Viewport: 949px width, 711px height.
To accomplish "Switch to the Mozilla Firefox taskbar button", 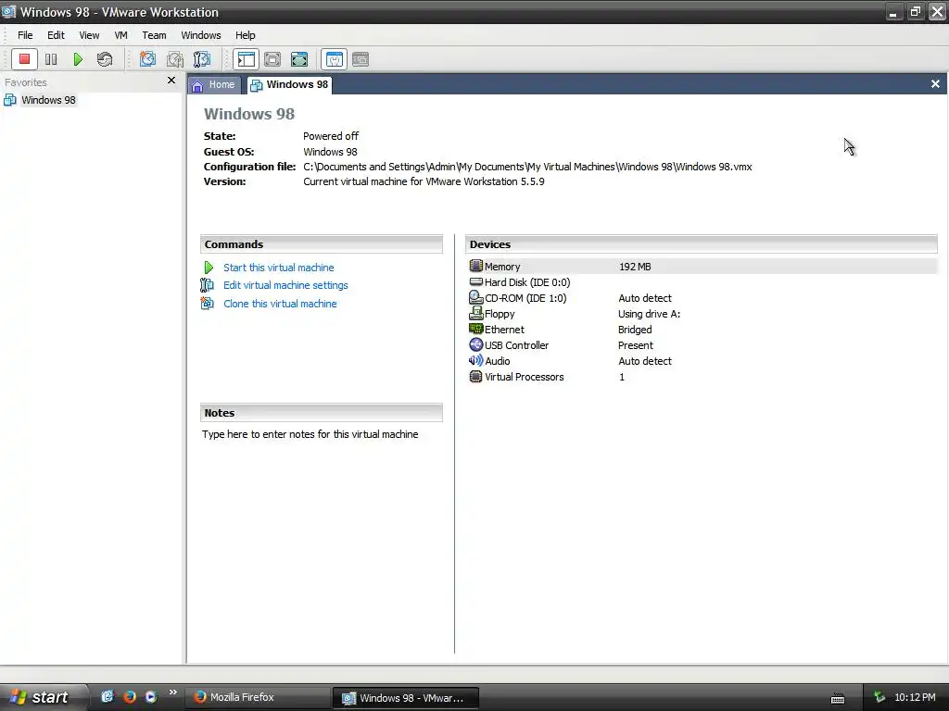I will 258,697.
